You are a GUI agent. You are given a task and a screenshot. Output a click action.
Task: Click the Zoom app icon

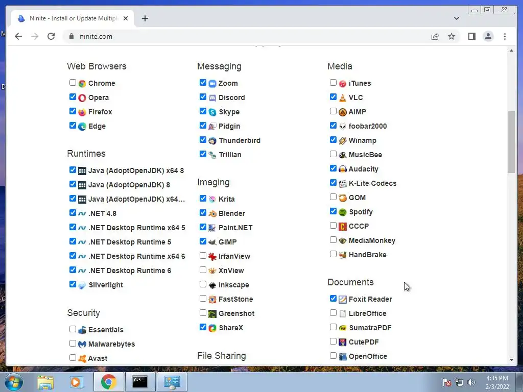point(212,84)
